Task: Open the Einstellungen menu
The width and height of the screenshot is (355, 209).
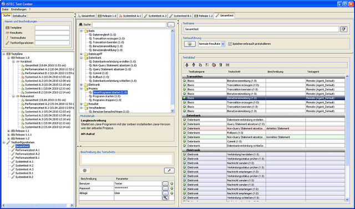Action: click(x=19, y=9)
